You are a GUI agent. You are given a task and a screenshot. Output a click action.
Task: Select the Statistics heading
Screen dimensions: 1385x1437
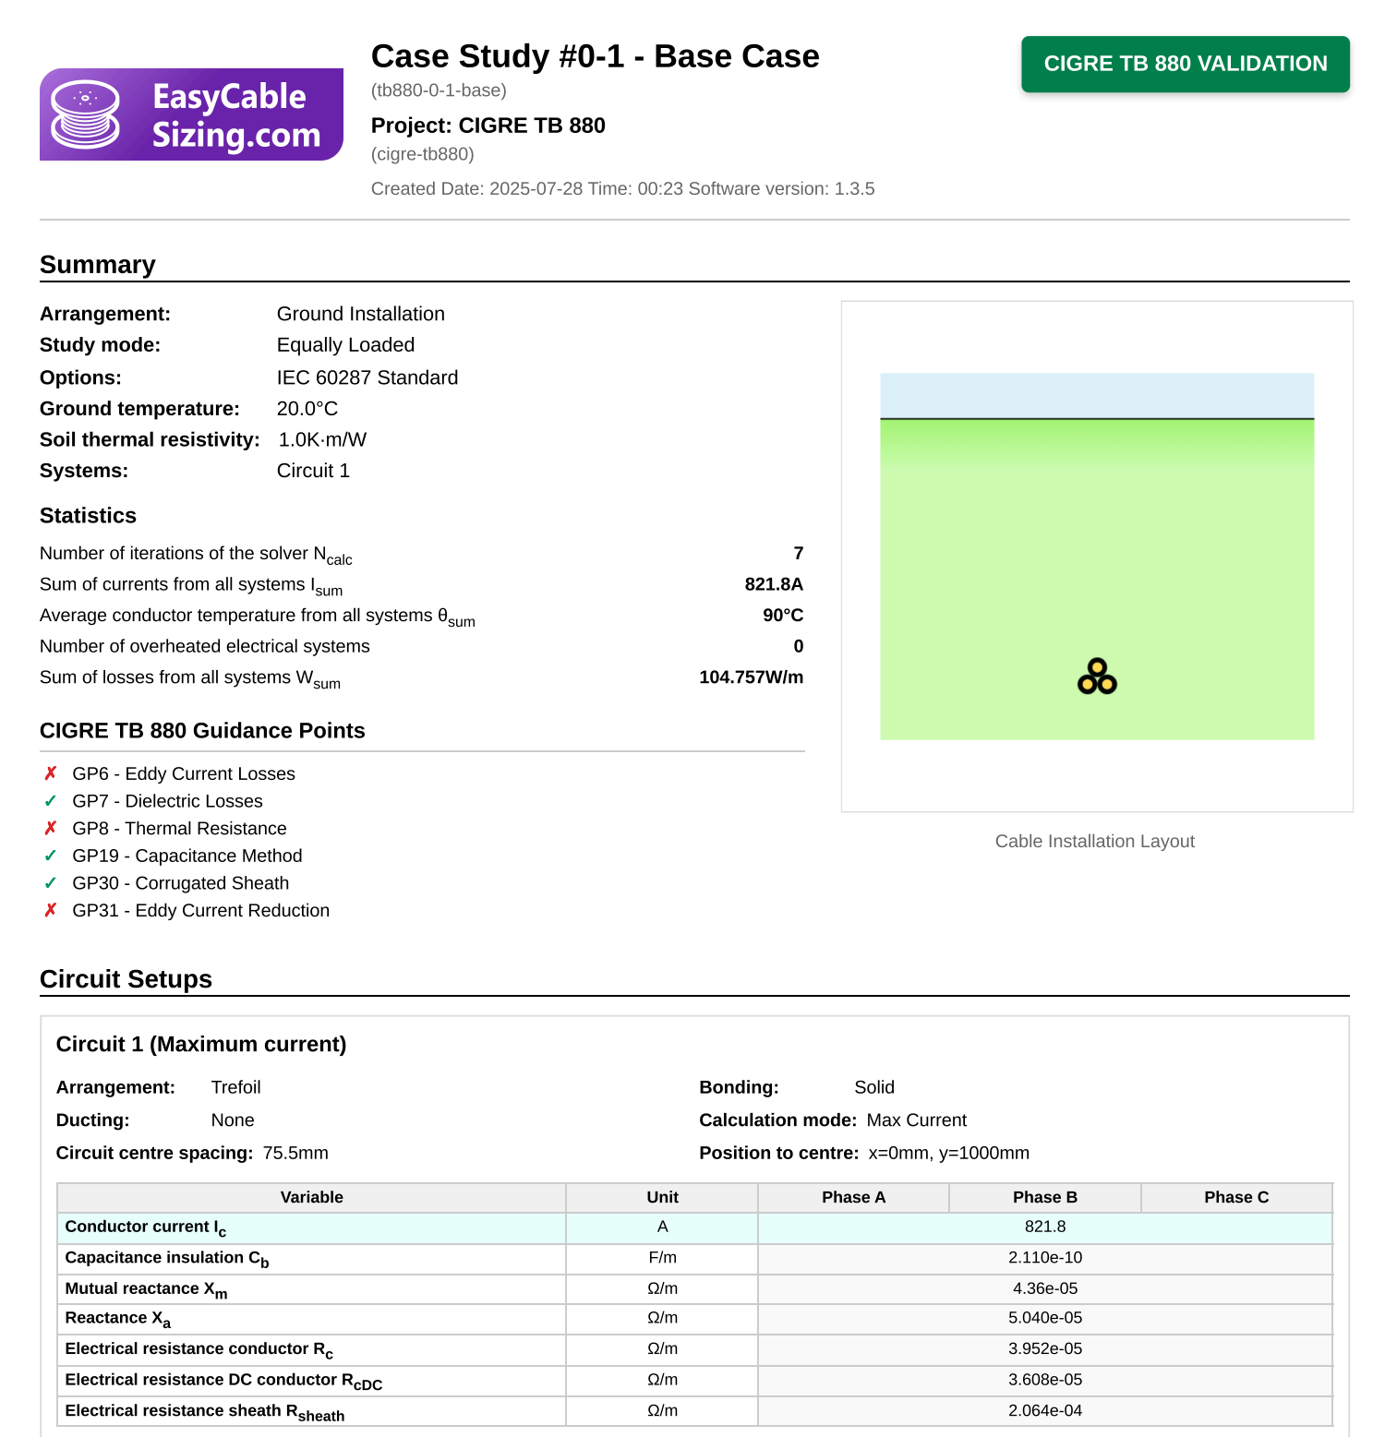pyautogui.click(x=88, y=516)
